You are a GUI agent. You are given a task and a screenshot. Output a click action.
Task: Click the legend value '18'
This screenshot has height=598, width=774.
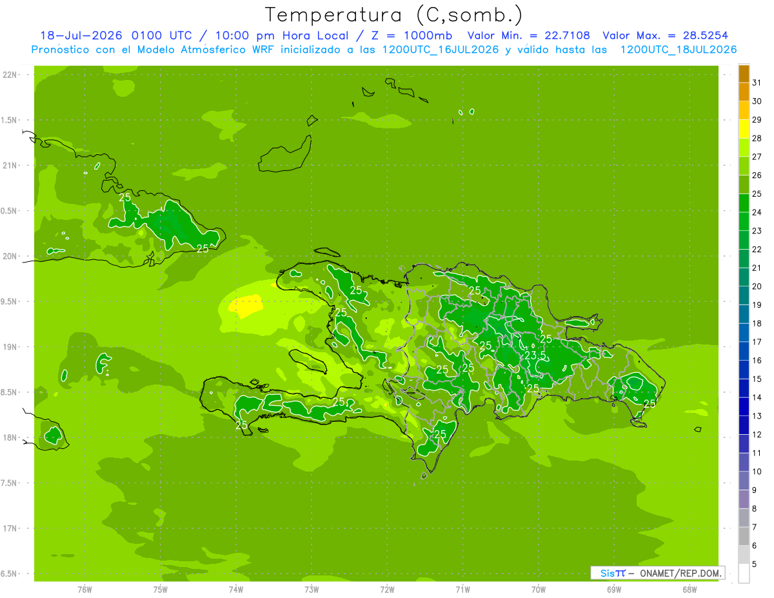click(x=757, y=323)
